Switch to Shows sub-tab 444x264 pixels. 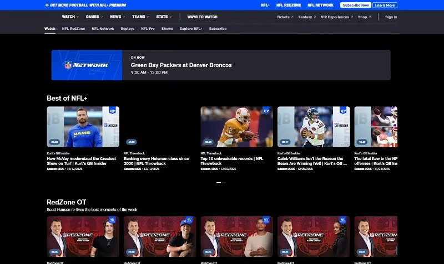tap(167, 29)
